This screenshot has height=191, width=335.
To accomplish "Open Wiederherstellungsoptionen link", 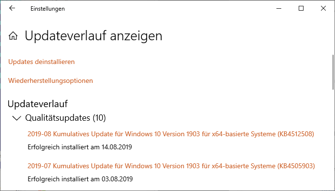I will pyautogui.click(x=50, y=80).
